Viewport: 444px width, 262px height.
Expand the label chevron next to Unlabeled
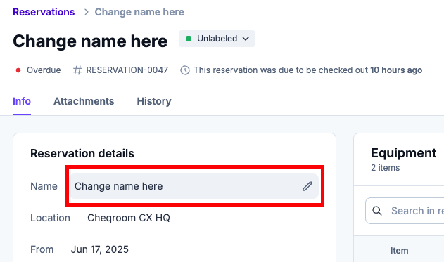[x=246, y=39]
